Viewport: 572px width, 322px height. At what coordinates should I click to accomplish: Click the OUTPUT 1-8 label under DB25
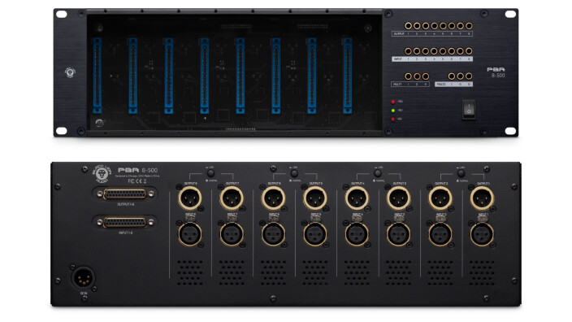(125, 204)
